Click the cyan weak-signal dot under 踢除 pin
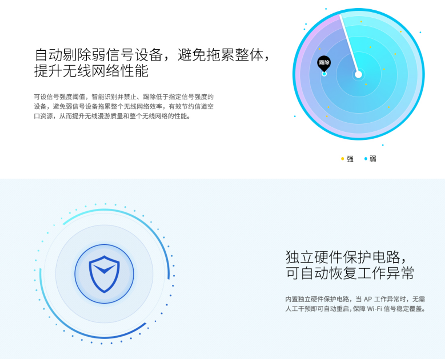445x359 pixels. click(324, 74)
